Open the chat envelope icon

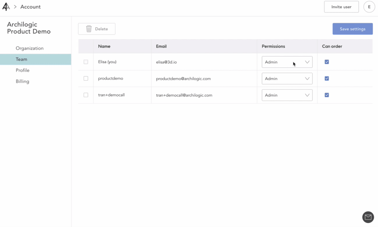[x=368, y=217]
